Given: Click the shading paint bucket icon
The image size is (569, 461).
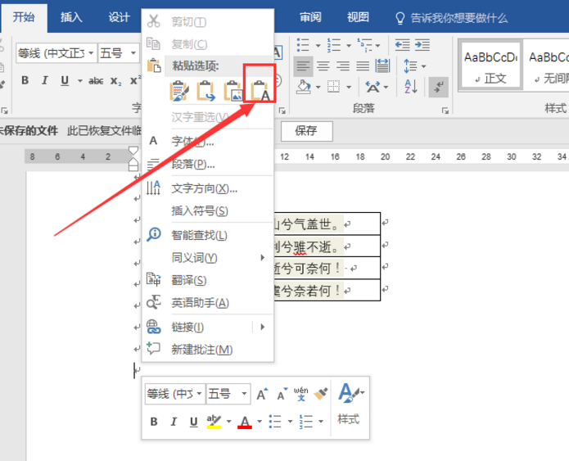Looking at the screenshot, I should [x=304, y=87].
